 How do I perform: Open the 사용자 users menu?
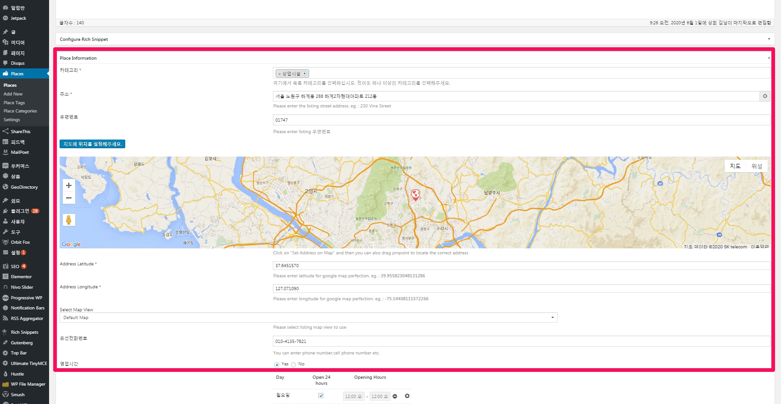[18, 221]
